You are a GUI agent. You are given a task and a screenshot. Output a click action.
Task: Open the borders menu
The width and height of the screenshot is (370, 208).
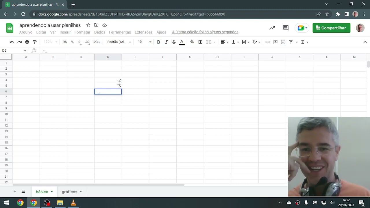pyautogui.click(x=200, y=42)
